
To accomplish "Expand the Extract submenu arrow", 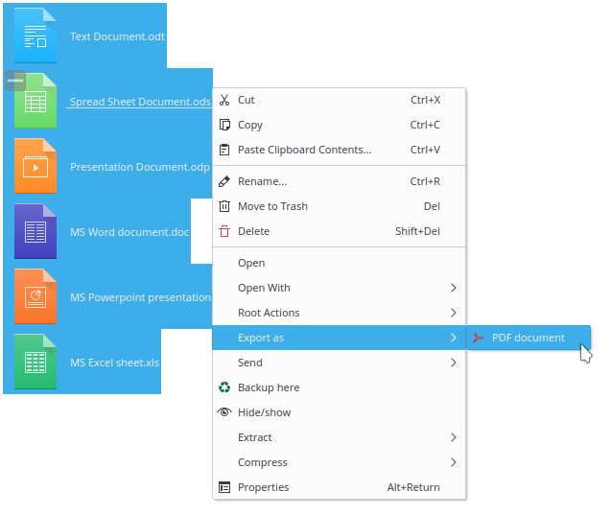I will (x=453, y=437).
